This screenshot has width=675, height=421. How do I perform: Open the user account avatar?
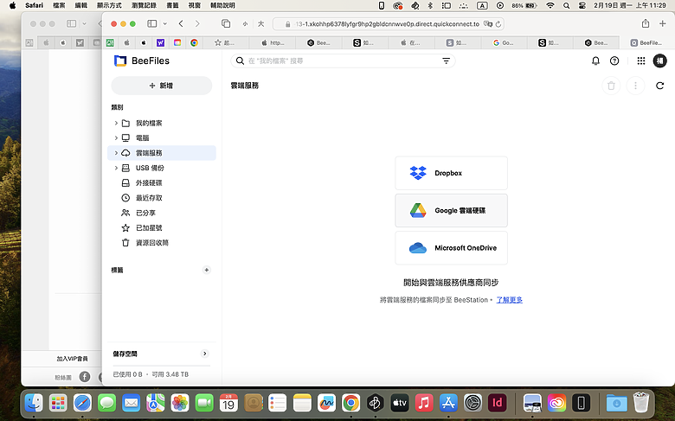[x=659, y=61]
